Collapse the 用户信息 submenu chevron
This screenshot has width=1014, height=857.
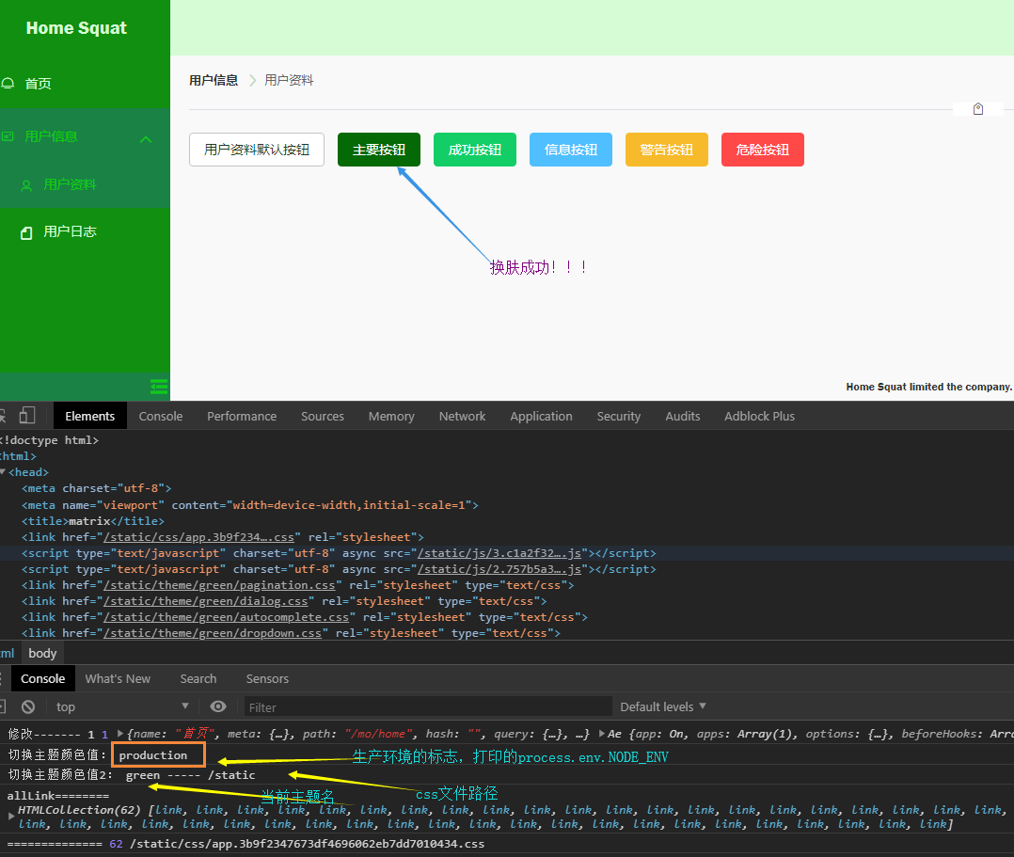pyautogui.click(x=146, y=138)
